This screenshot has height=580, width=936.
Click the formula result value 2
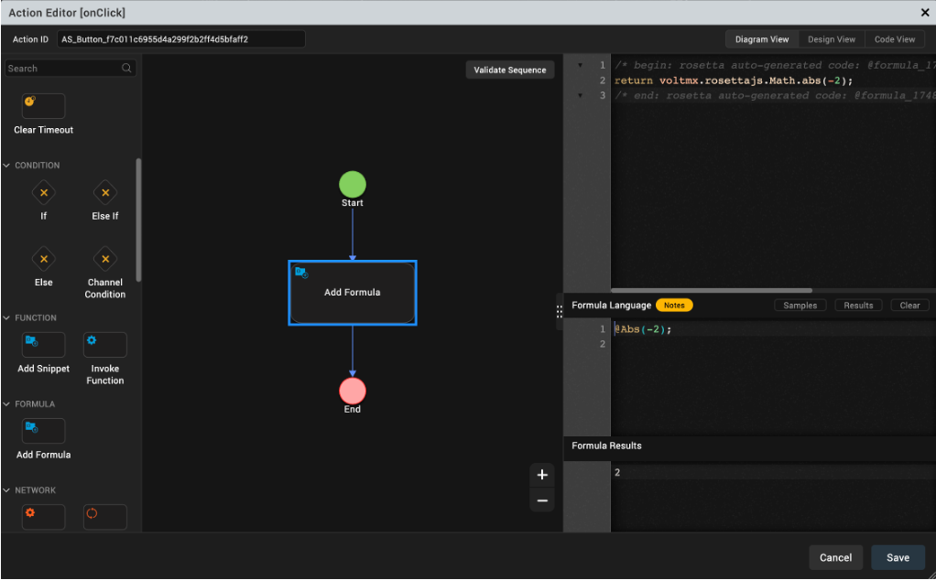click(617, 473)
